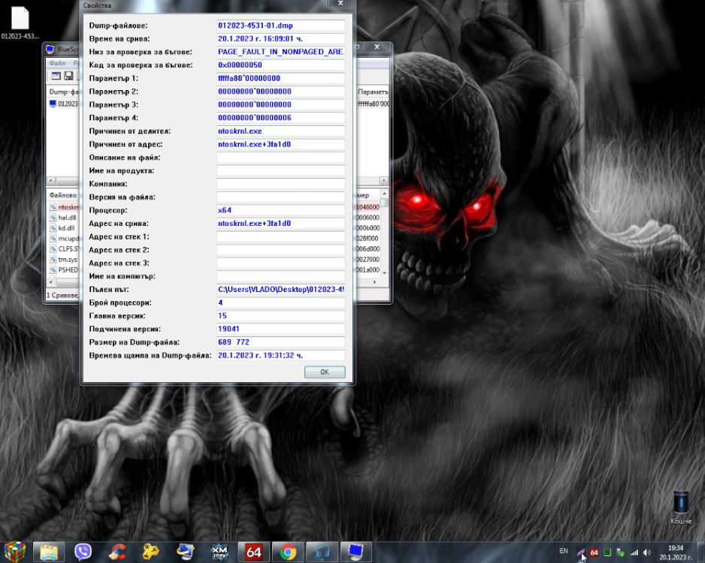Click empty Версия на файла field
The width and height of the screenshot is (705, 563).
[280, 197]
